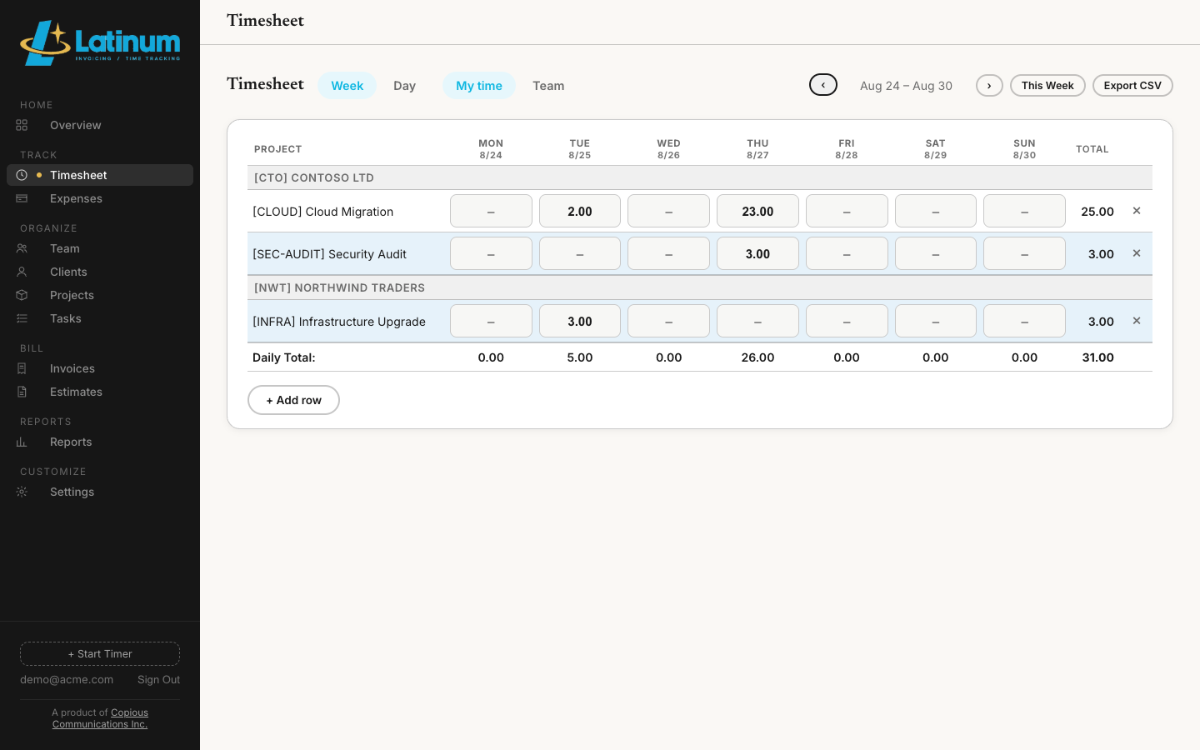
Task: Remove the Cloud Migration row
Action: point(1137,211)
